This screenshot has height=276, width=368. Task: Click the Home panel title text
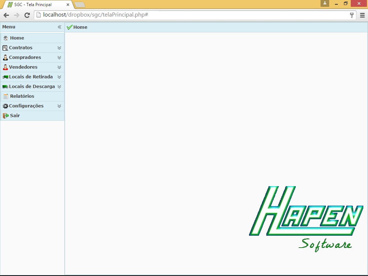[80, 27]
